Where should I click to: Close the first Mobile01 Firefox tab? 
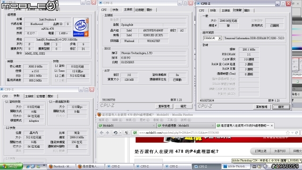pyautogui.click(x=154, y=126)
